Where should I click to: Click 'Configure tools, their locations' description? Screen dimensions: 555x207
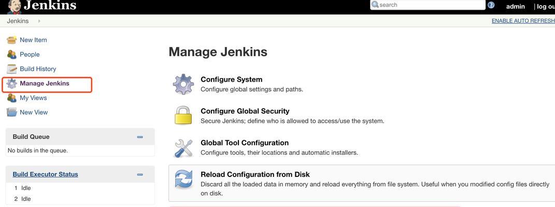click(279, 153)
